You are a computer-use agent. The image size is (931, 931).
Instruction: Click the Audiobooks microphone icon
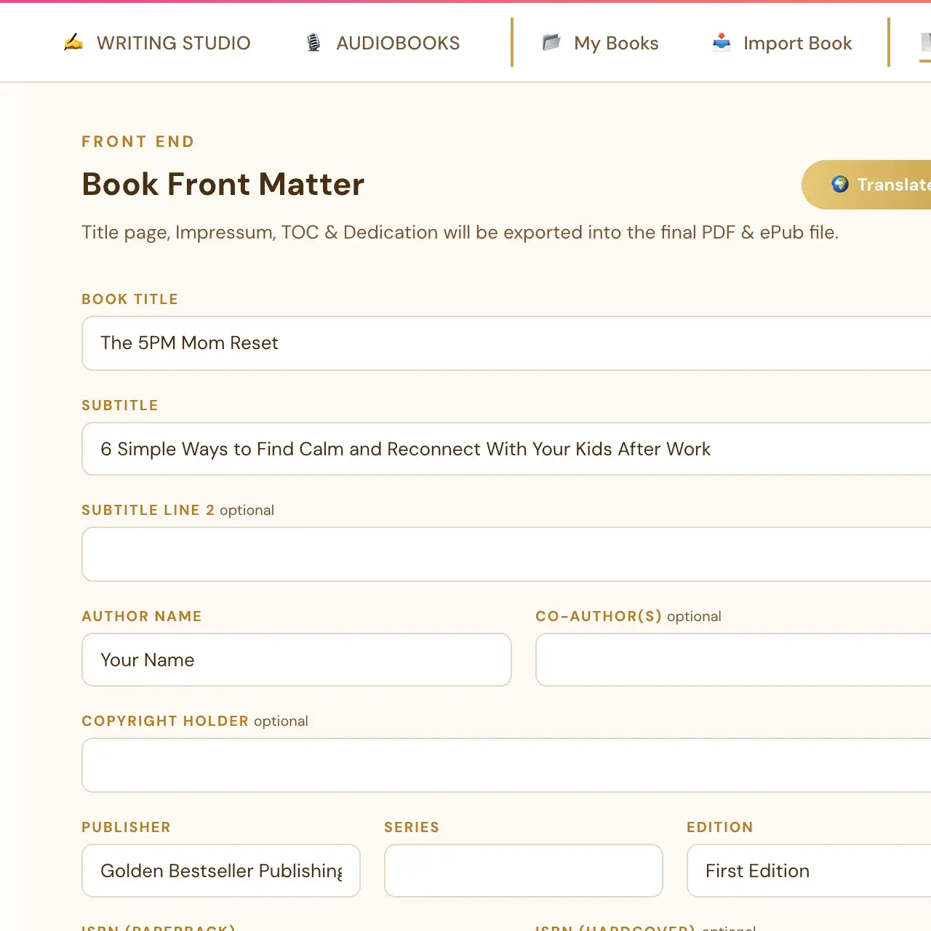313,43
